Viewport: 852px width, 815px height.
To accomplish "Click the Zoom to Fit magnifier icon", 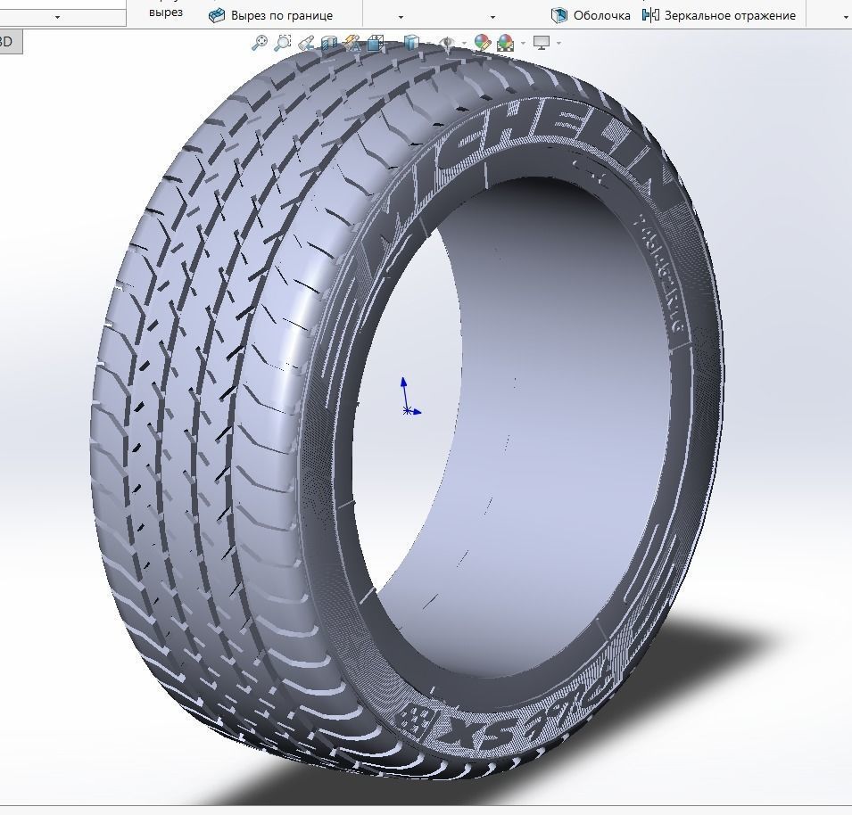I will tap(260, 42).
